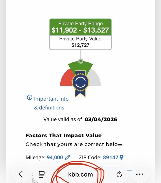Edit the 94,000 mileage value
The image size is (161, 183).
[55, 157]
